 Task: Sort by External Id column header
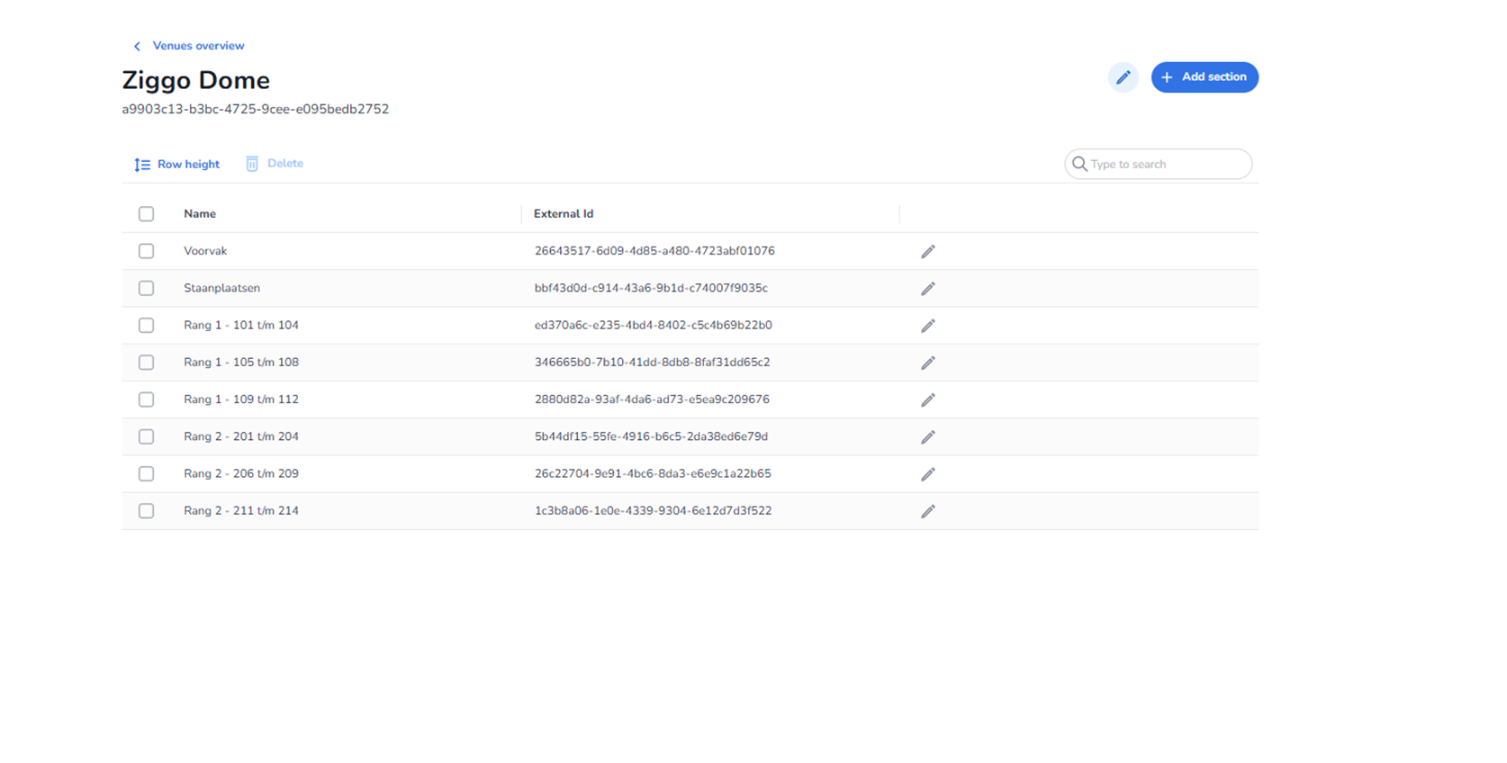(x=564, y=214)
